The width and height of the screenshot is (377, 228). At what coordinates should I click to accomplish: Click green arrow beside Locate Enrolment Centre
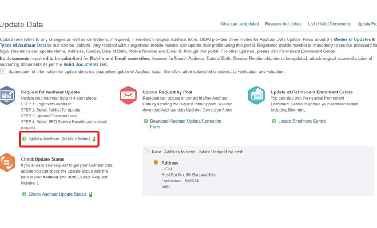(x=274, y=121)
